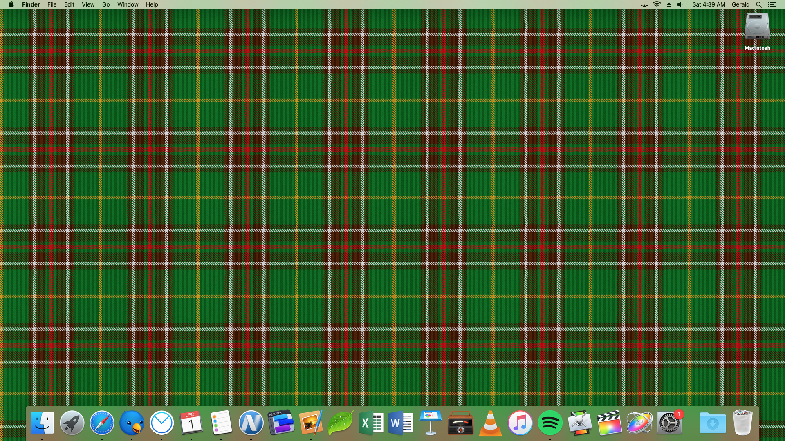Screen dimensions: 785x441
Task: Select Macintosh hard drive on desktop
Action: (757, 27)
